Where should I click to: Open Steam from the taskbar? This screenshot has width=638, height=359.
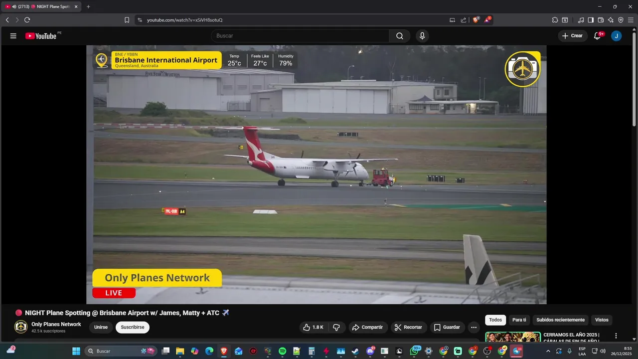[355, 351]
